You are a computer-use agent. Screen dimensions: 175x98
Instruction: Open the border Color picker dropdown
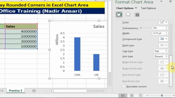(x=164, y=22)
